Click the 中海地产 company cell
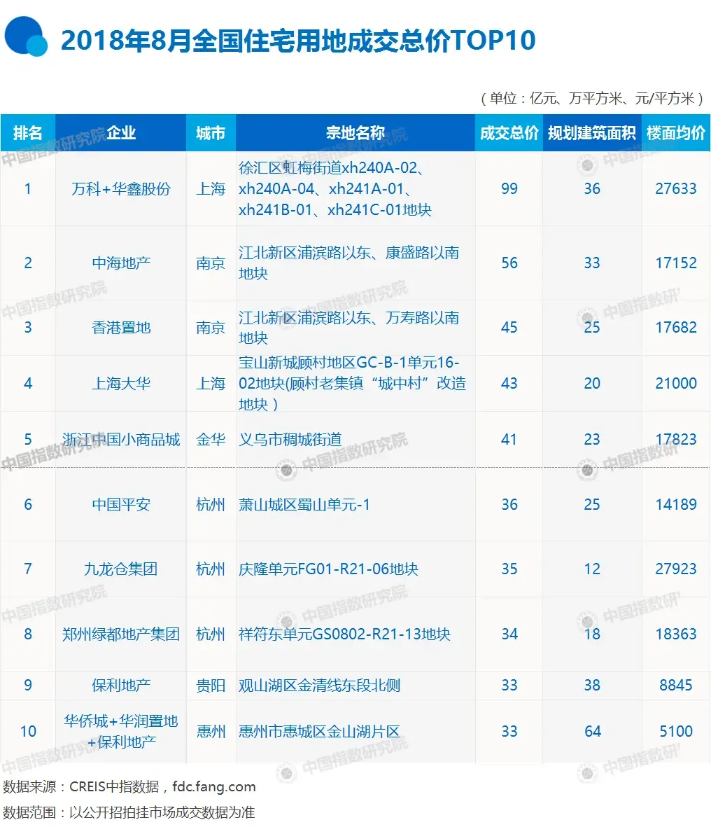This screenshot has width=711, height=827. click(x=121, y=263)
